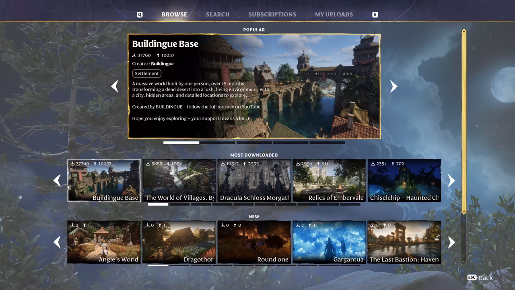The image size is (515, 290).
Task: Click download icon on featured Buildingue Base
Action: pos(134,55)
